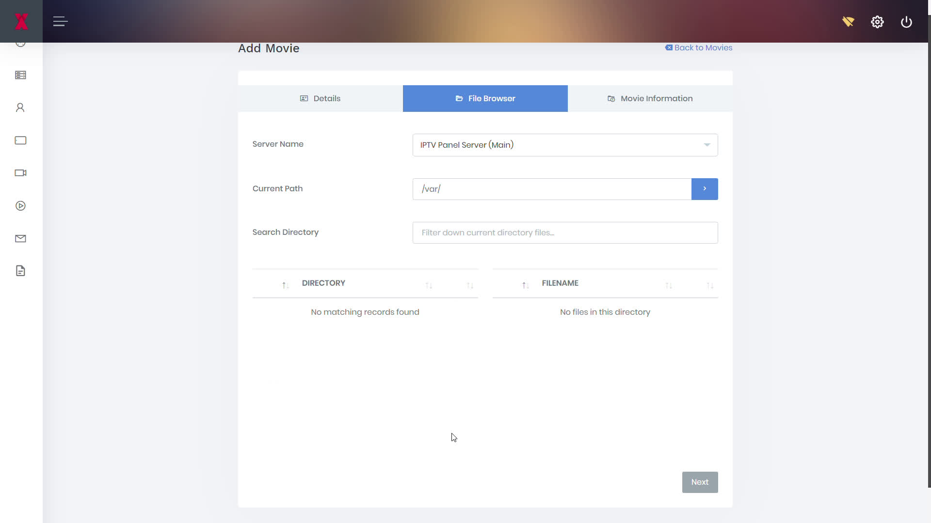
Task: Switch to the Movie Information tab
Action: [x=650, y=98]
